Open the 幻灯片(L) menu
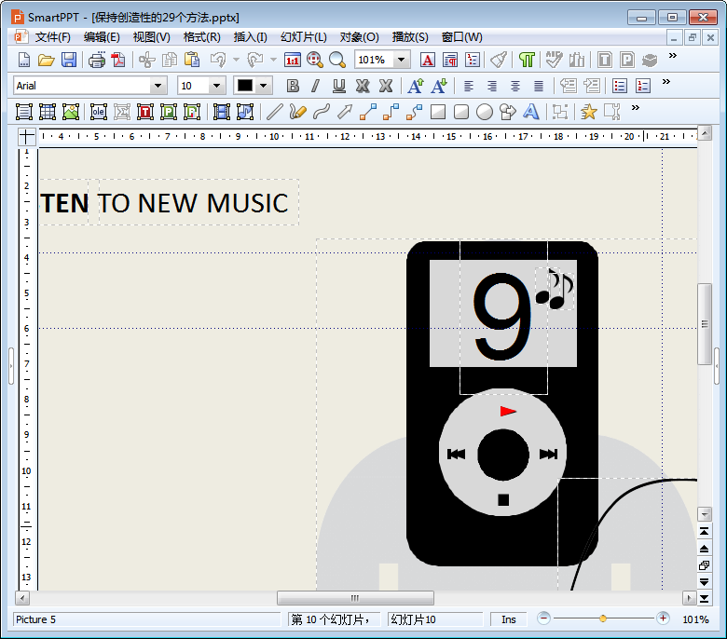The height and width of the screenshot is (639, 727). pyautogui.click(x=304, y=37)
